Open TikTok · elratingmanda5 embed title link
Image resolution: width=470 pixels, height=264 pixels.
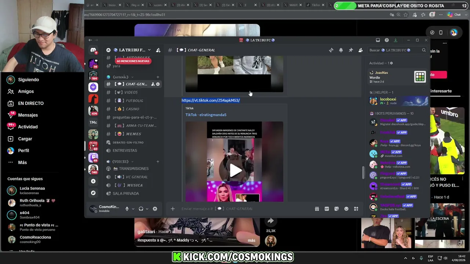pyautogui.click(x=206, y=115)
